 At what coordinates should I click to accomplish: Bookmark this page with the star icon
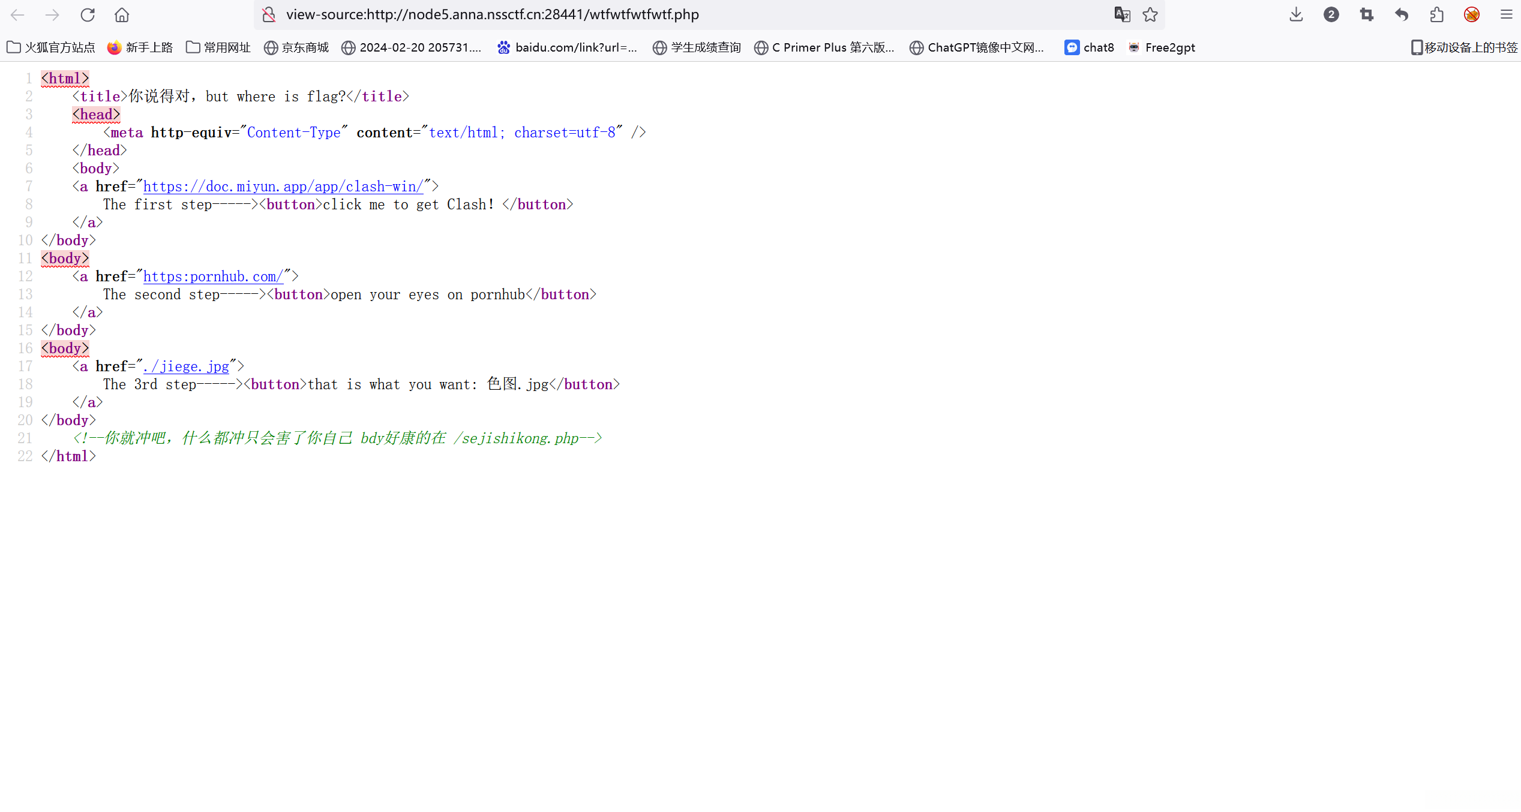tap(1150, 14)
